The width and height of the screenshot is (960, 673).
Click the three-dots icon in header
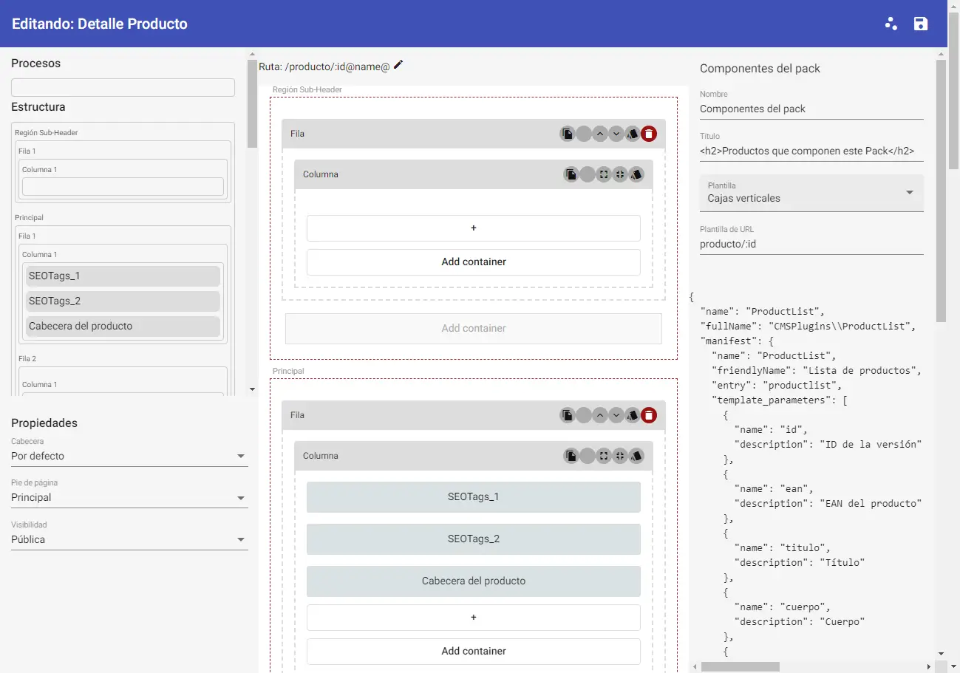point(891,24)
